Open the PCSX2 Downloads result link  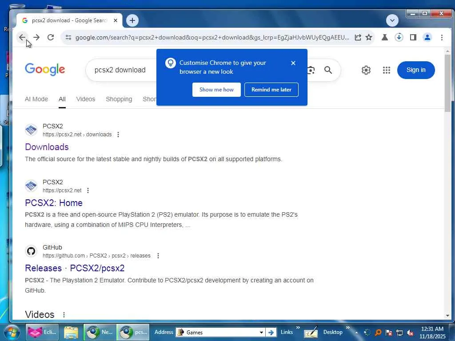click(47, 147)
